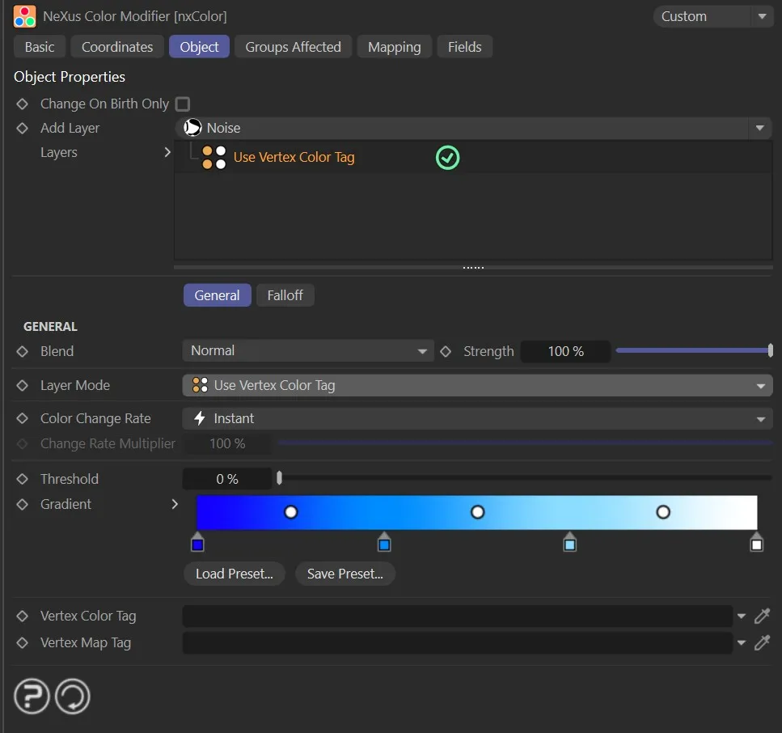782x733 pixels.
Task: Open the Custom preset dropdown at top right
Action: point(760,16)
